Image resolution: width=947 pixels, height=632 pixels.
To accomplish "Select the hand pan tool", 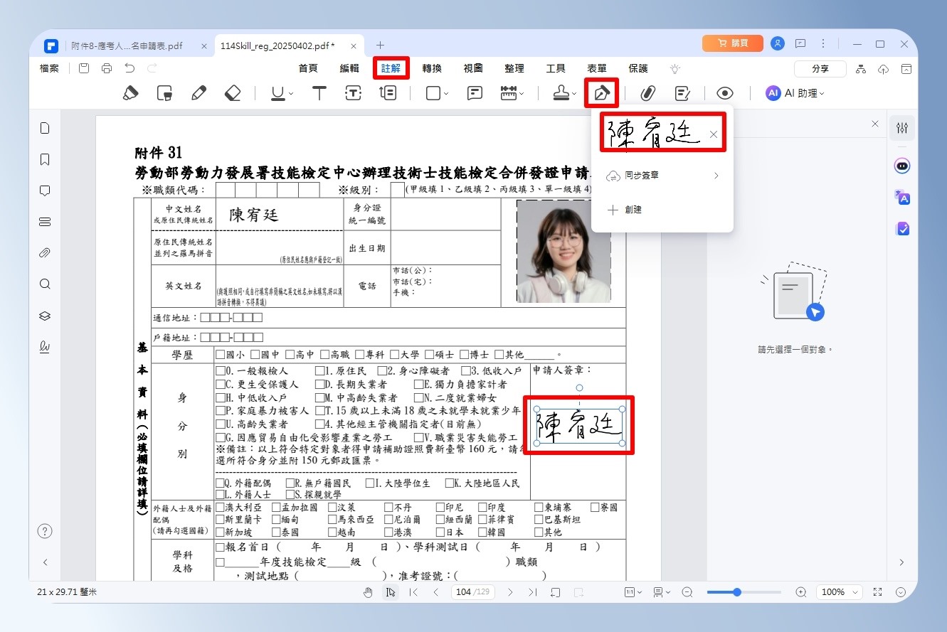I will click(x=368, y=592).
